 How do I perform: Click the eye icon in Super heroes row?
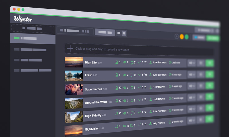pyautogui.click(x=125, y=88)
